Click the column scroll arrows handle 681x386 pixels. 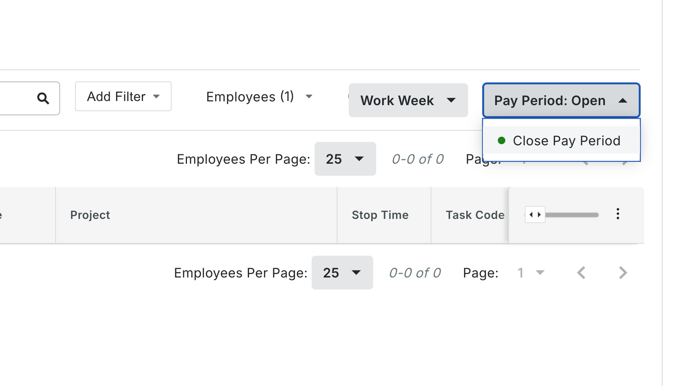pyautogui.click(x=535, y=215)
